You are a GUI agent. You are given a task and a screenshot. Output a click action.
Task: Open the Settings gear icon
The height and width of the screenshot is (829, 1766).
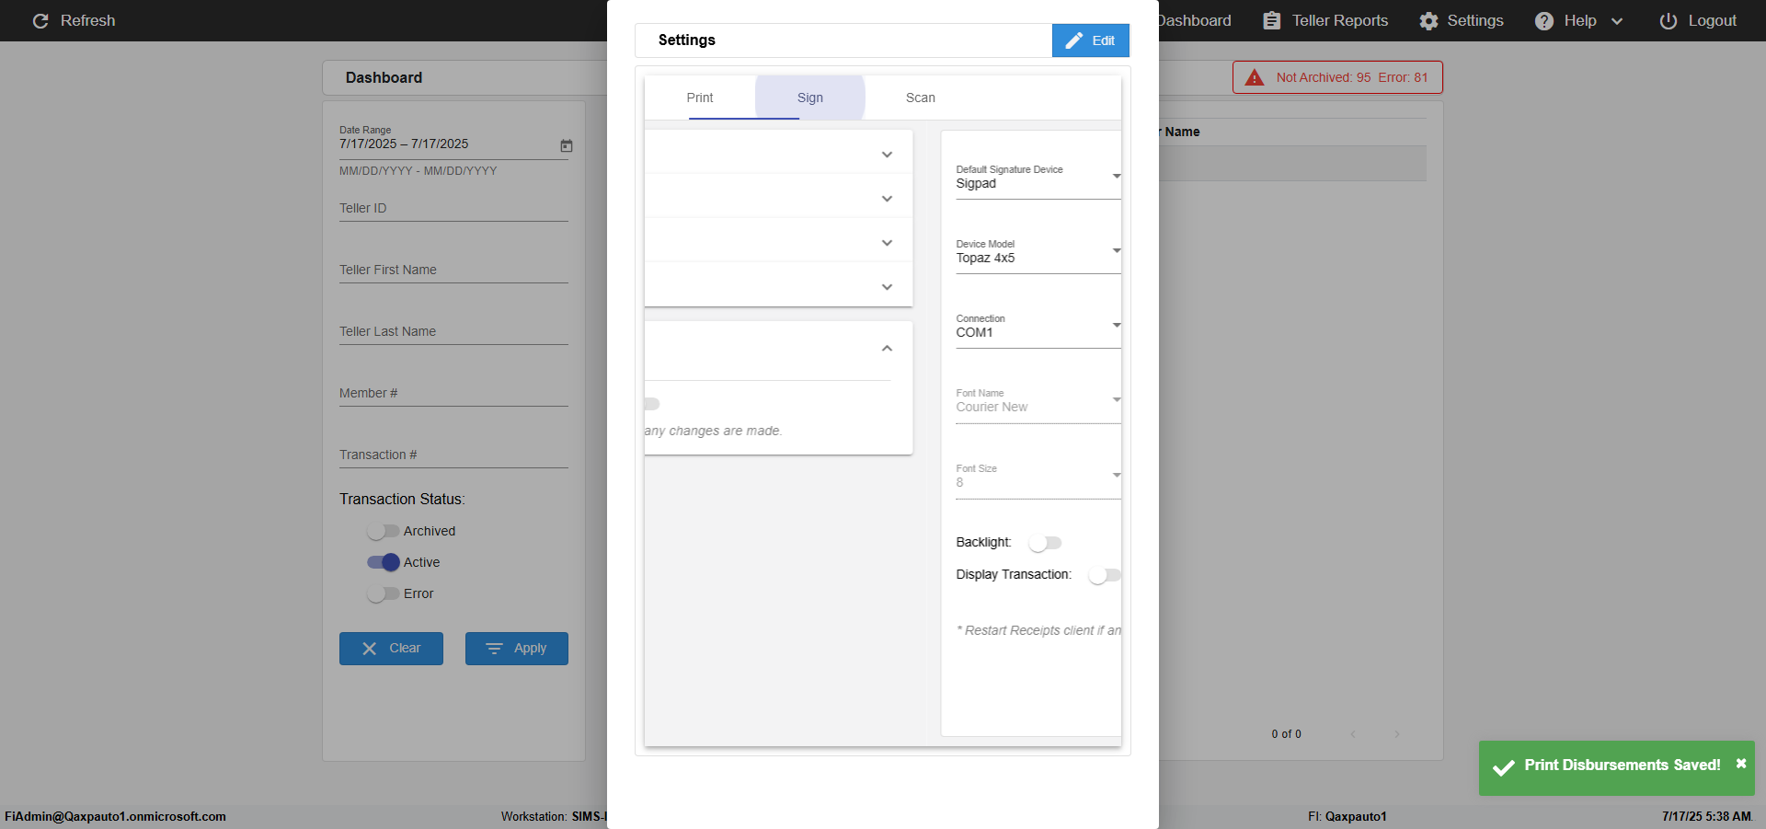coord(1428,20)
